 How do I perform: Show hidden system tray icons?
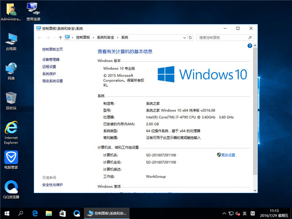[224, 213]
